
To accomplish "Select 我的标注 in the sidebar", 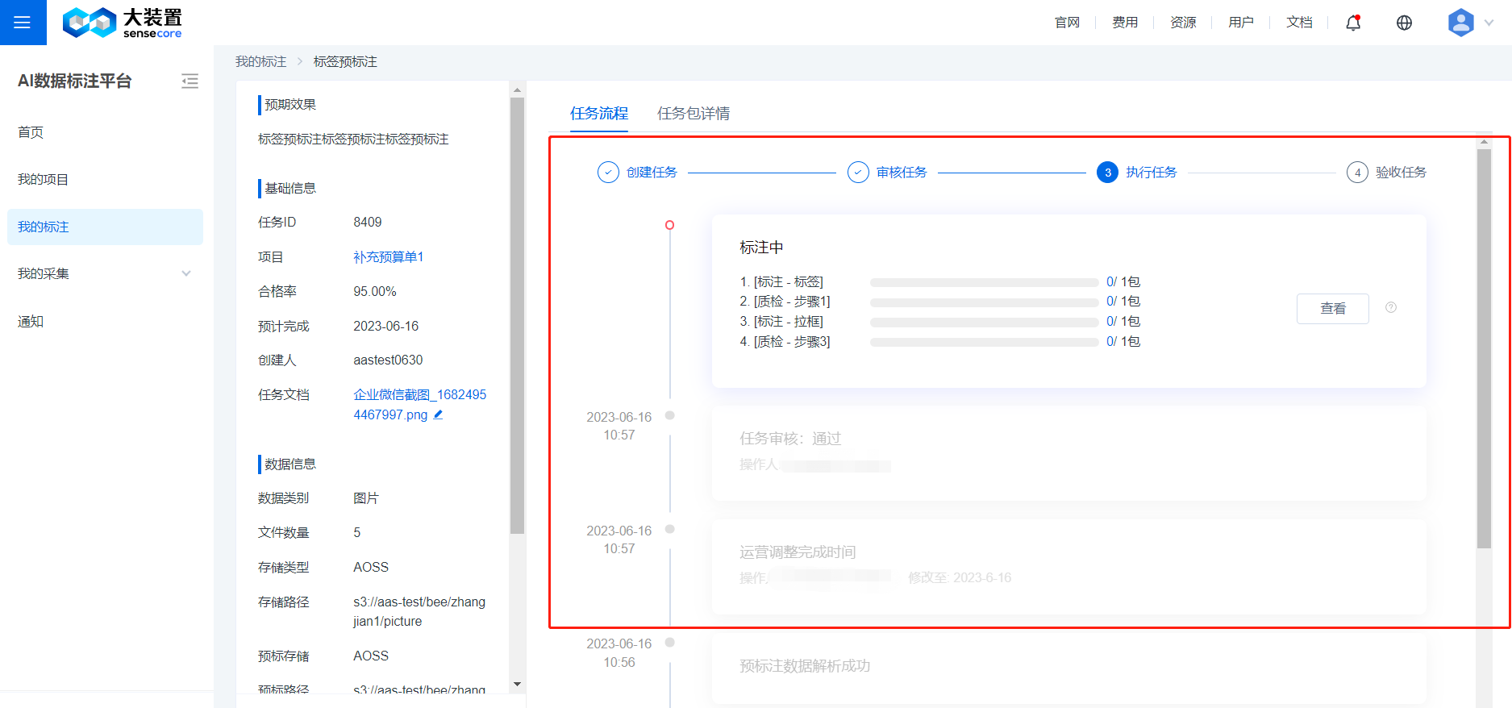I will point(105,227).
